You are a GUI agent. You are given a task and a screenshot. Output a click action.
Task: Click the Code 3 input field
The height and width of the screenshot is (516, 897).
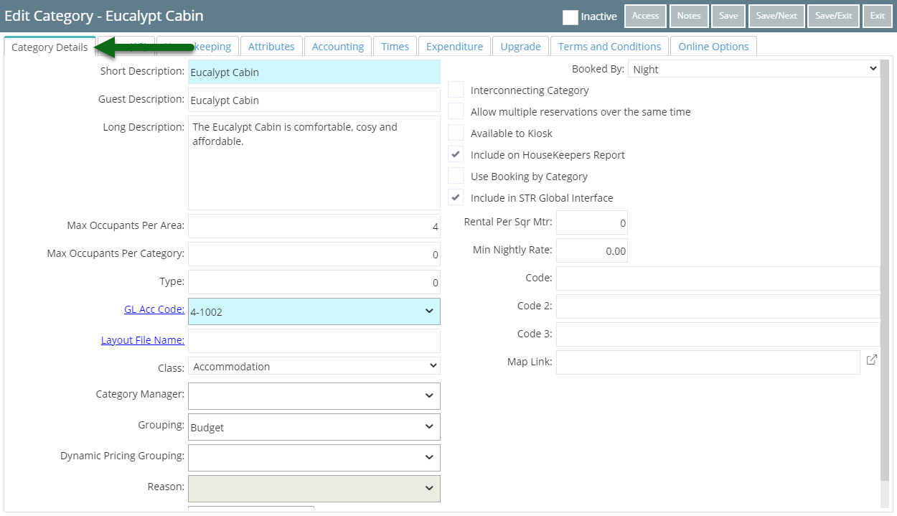[718, 334]
